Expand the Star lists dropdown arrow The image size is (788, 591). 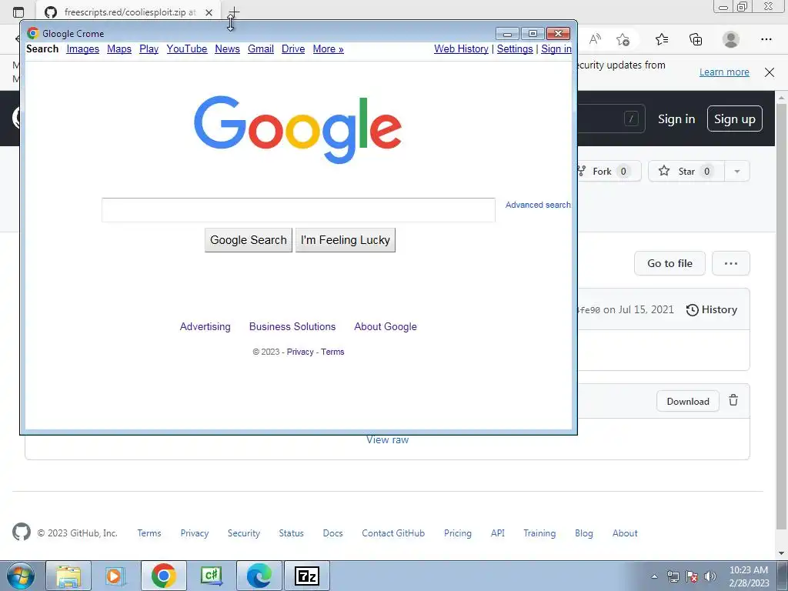click(737, 172)
